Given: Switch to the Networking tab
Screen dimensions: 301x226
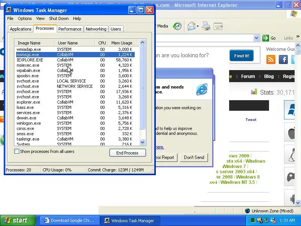Looking at the screenshot, I should tap(96, 29).
